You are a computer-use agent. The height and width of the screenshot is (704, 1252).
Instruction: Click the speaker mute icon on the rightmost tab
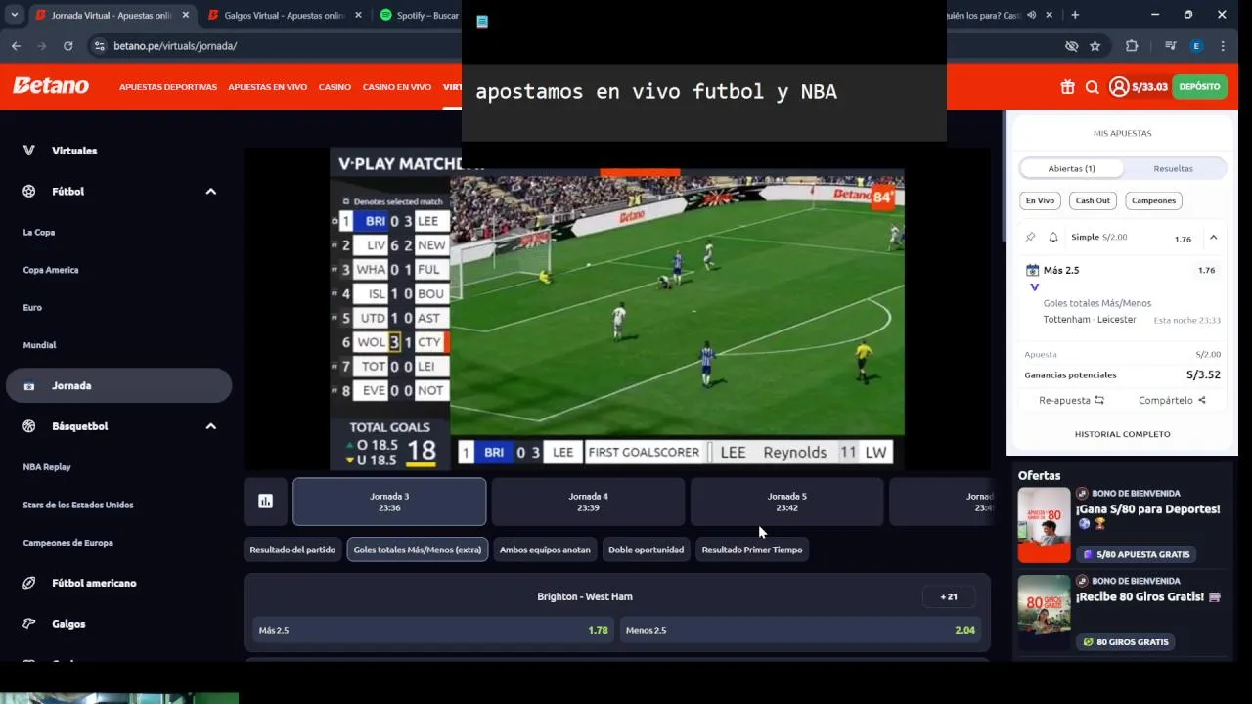pyautogui.click(x=1031, y=15)
